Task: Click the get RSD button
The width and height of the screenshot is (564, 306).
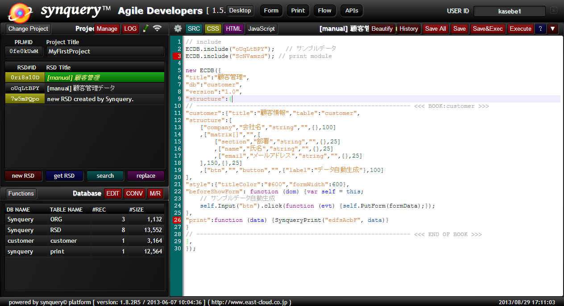Action: point(64,175)
